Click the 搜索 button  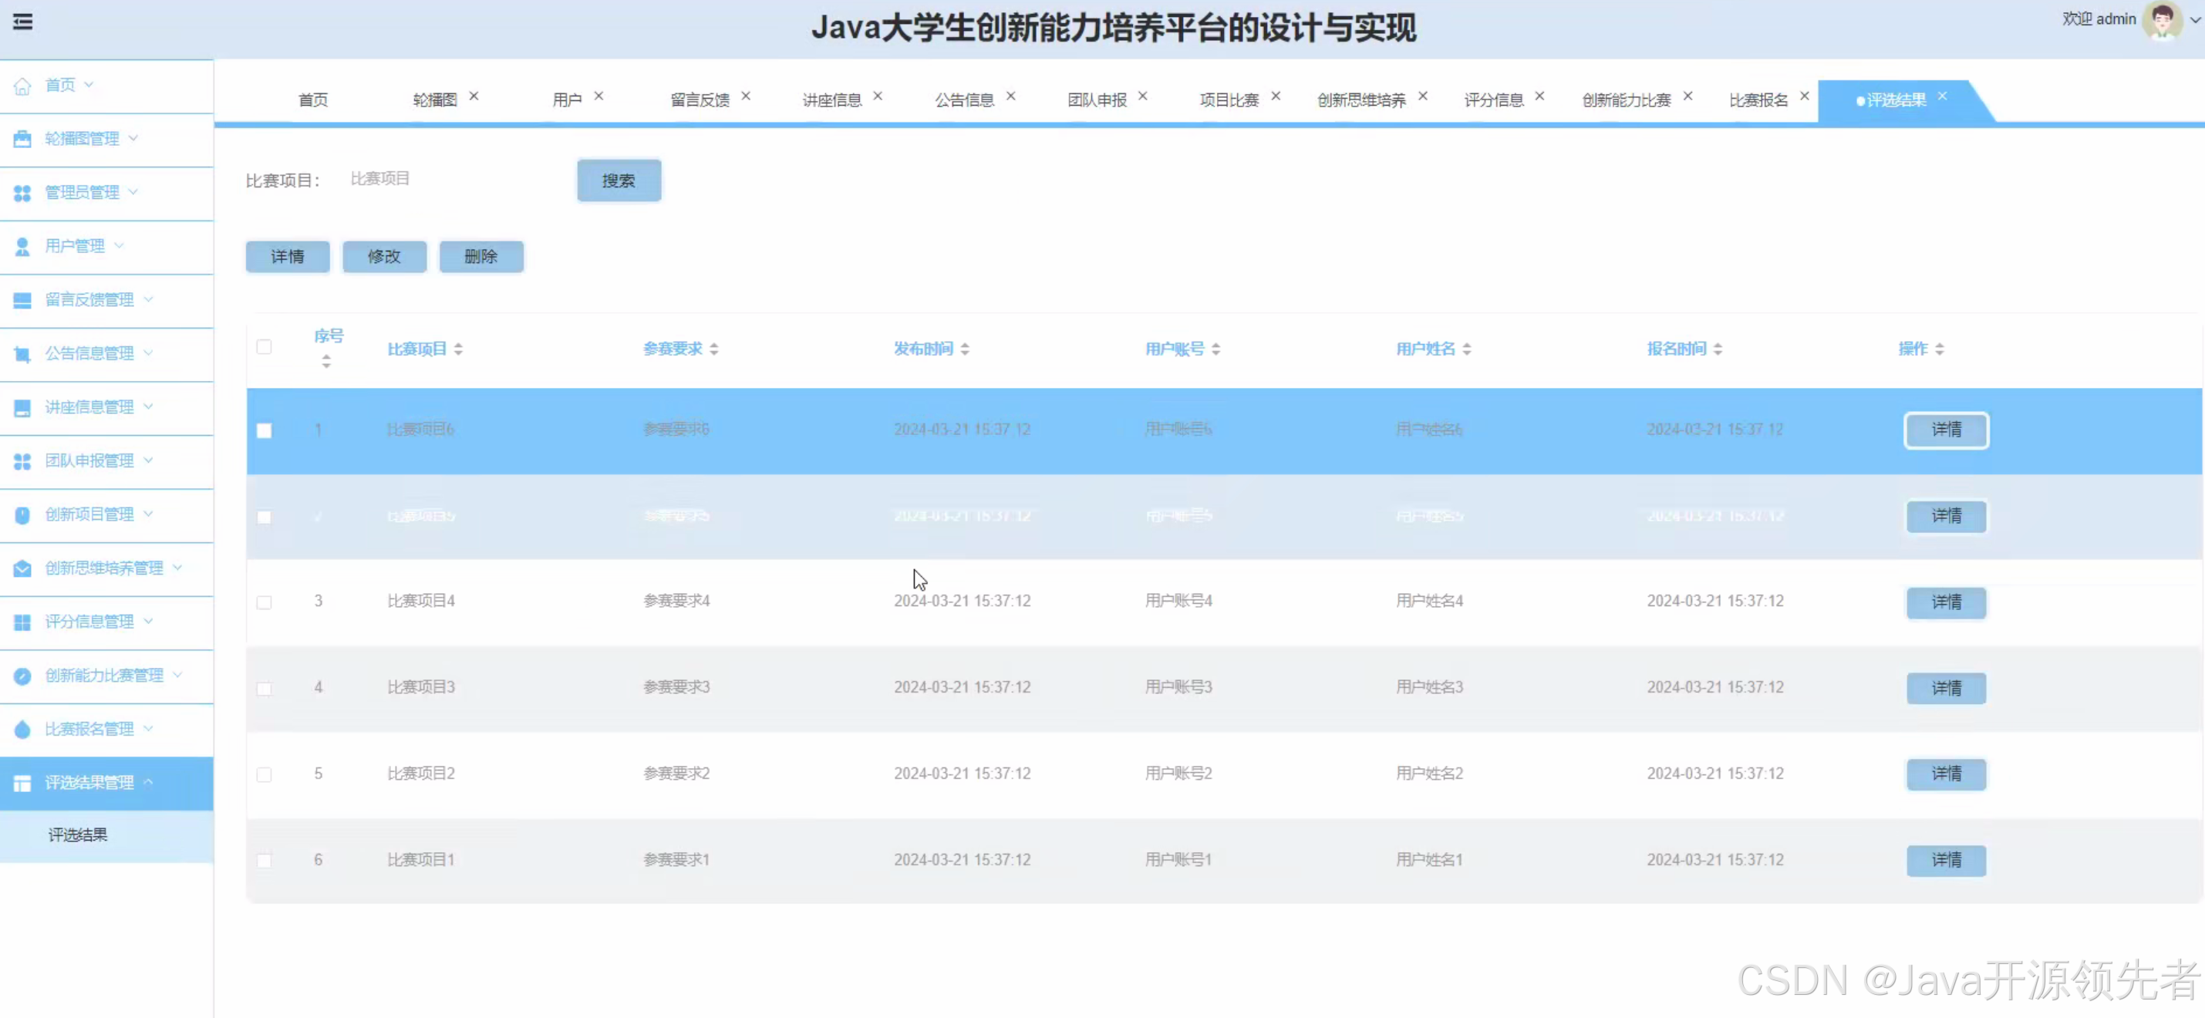click(618, 180)
